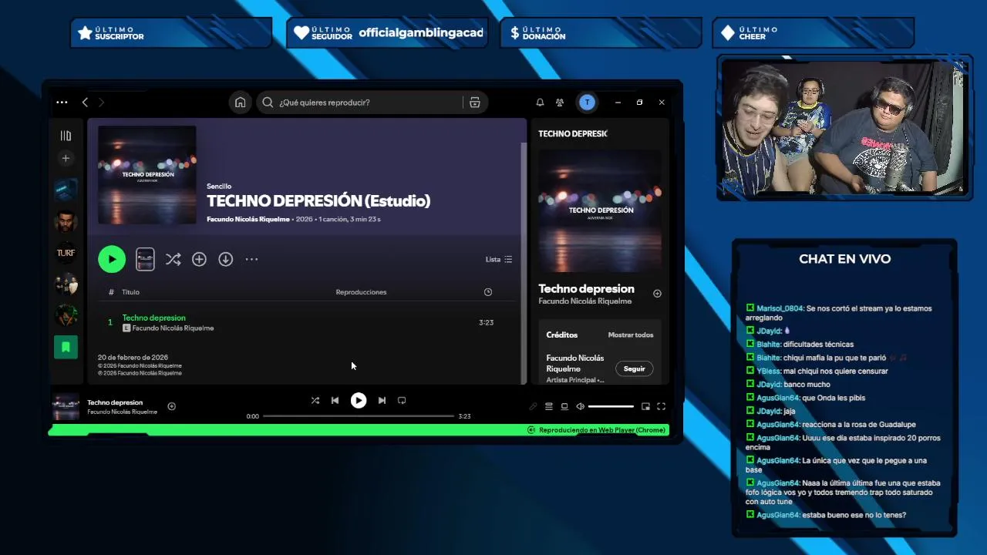This screenshot has height=555, width=987.
Task: Skip to the next track
Action: pyautogui.click(x=382, y=401)
